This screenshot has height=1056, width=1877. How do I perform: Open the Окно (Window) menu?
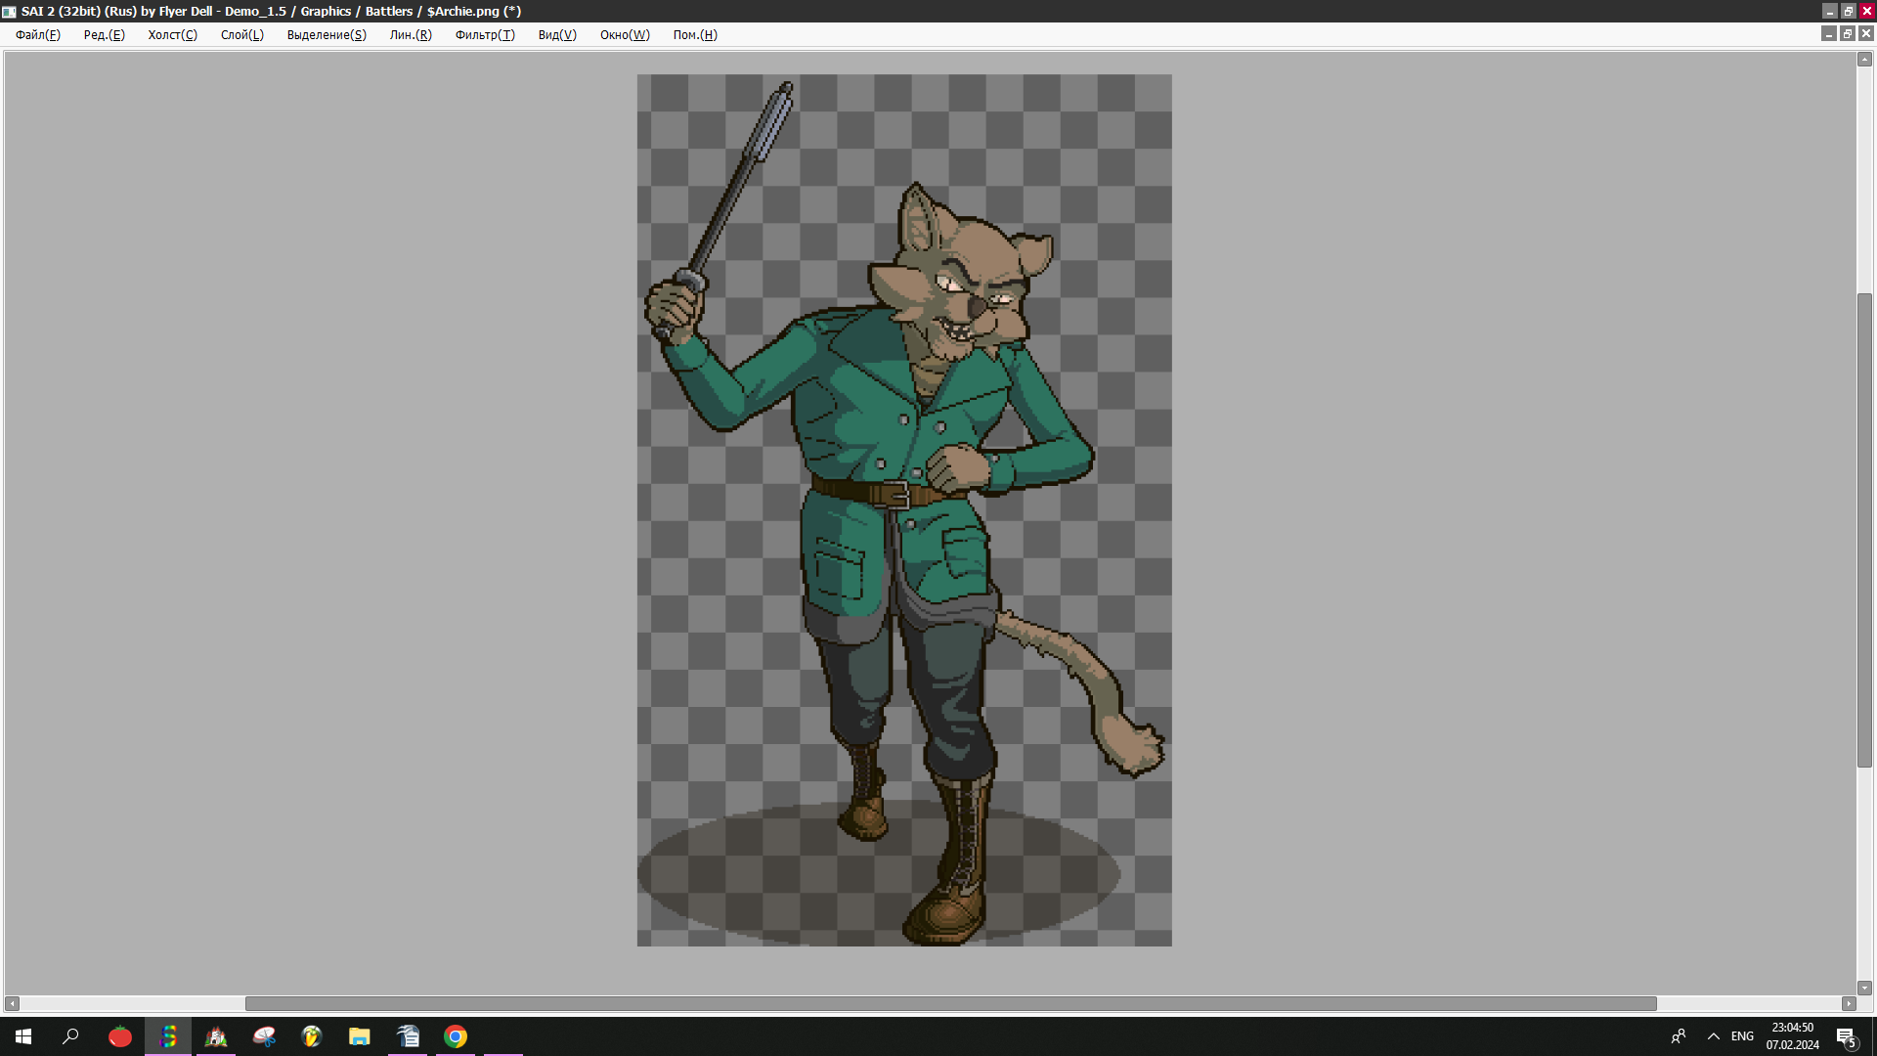(x=624, y=35)
